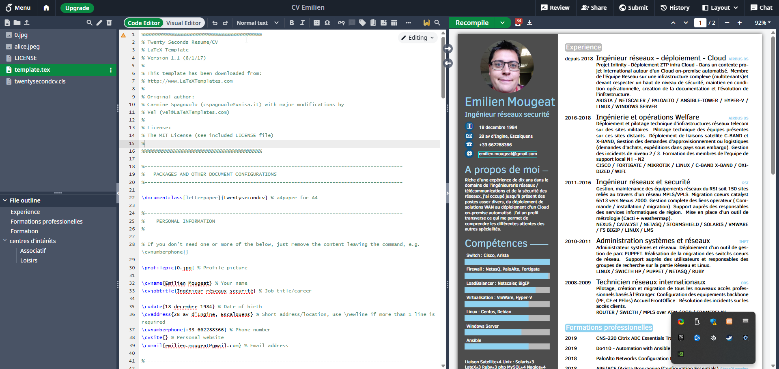Open the Layout menu
The height and width of the screenshot is (369, 779).
click(720, 8)
